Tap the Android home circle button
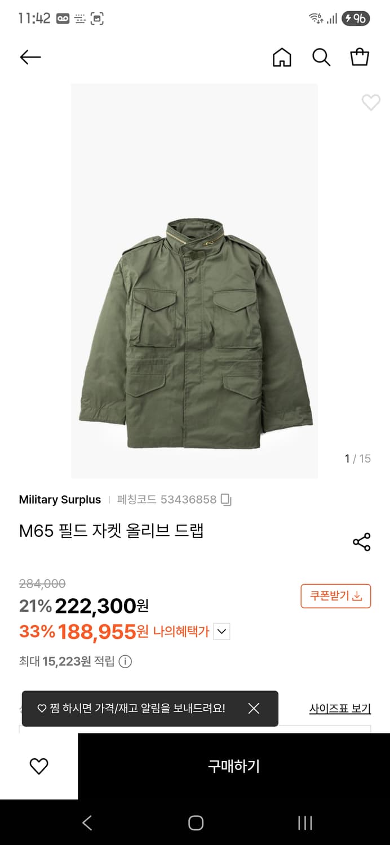The image size is (390, 845). click(195, 823)
